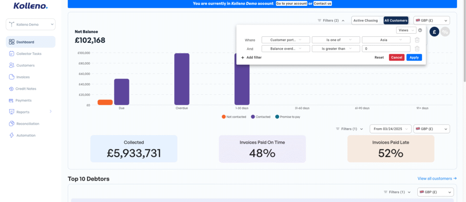Toggle the percentage display mode
This screenshot has height=202, width=466.
coord(445,32)
